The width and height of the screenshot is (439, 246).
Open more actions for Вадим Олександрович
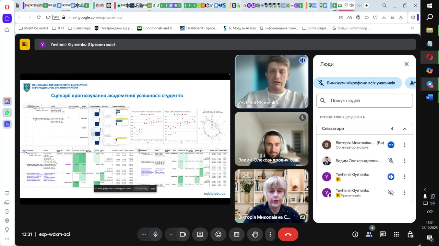click(405, 161)
